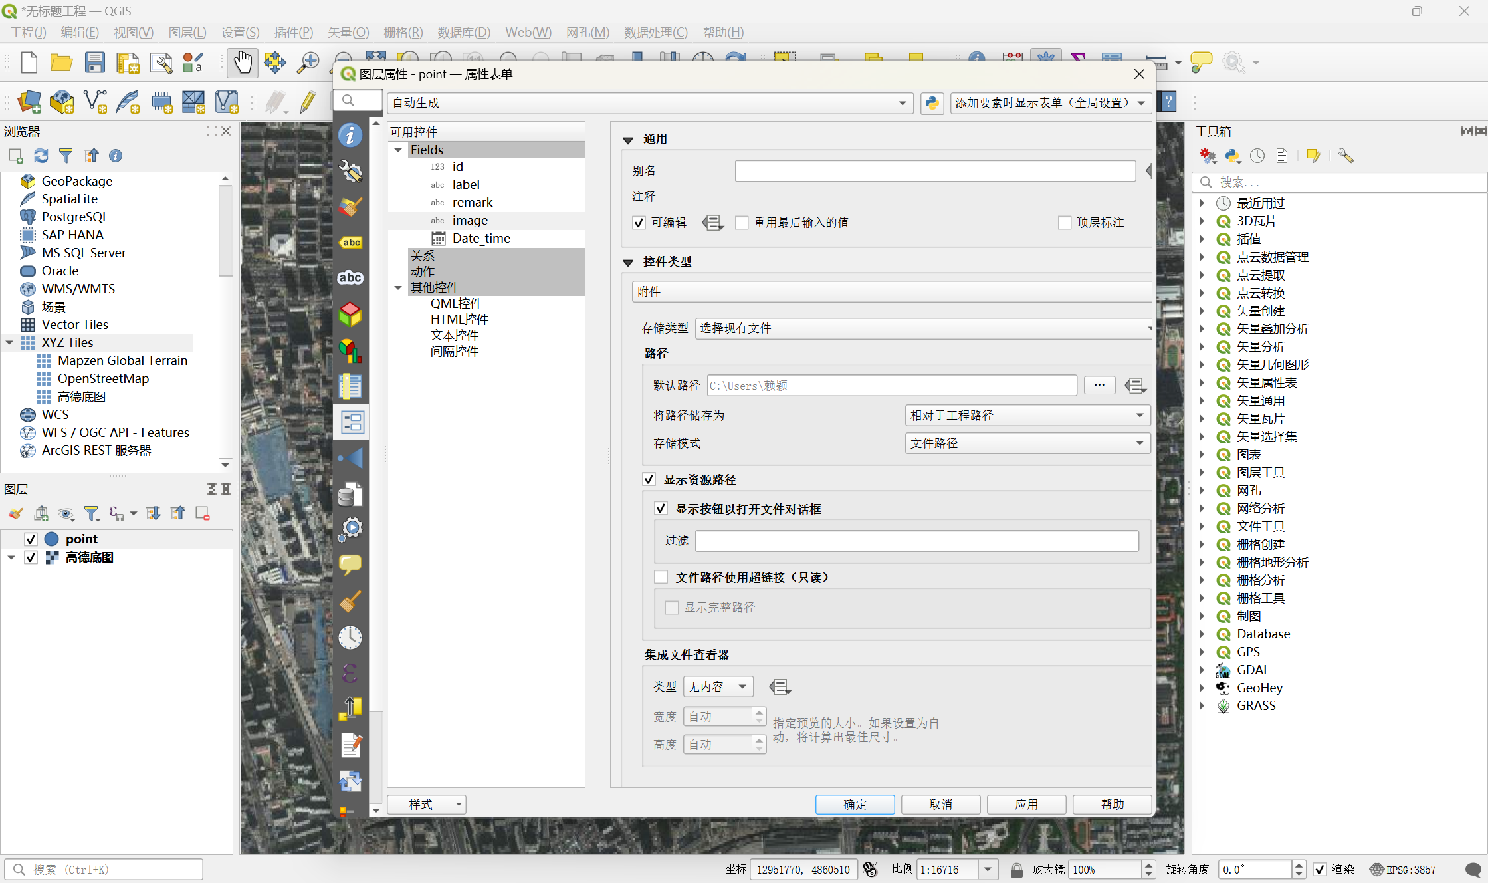Click the Python form code button

[932, 103]
